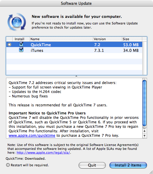Sort updates by the Name column header
This screenshot has width=153, height=174.
point(61,39)
